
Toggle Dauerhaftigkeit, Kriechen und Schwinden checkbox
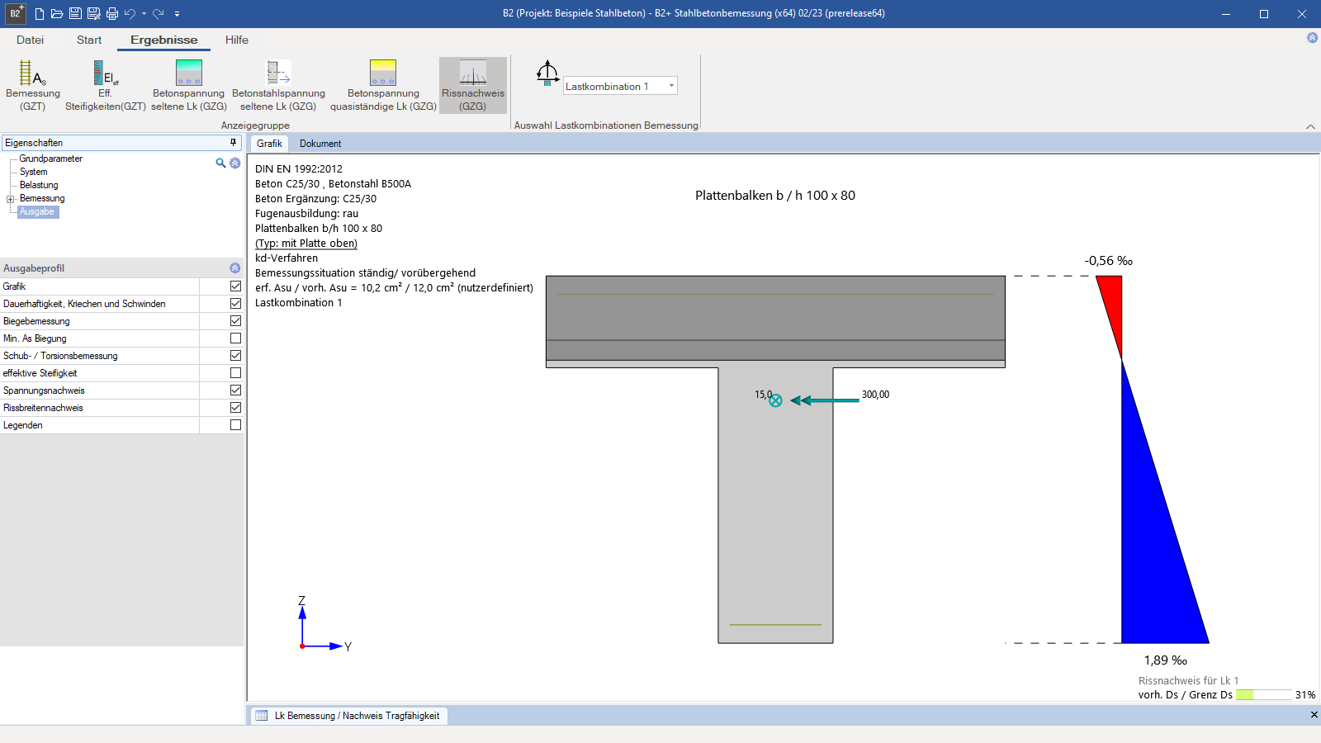coord(235,303)
